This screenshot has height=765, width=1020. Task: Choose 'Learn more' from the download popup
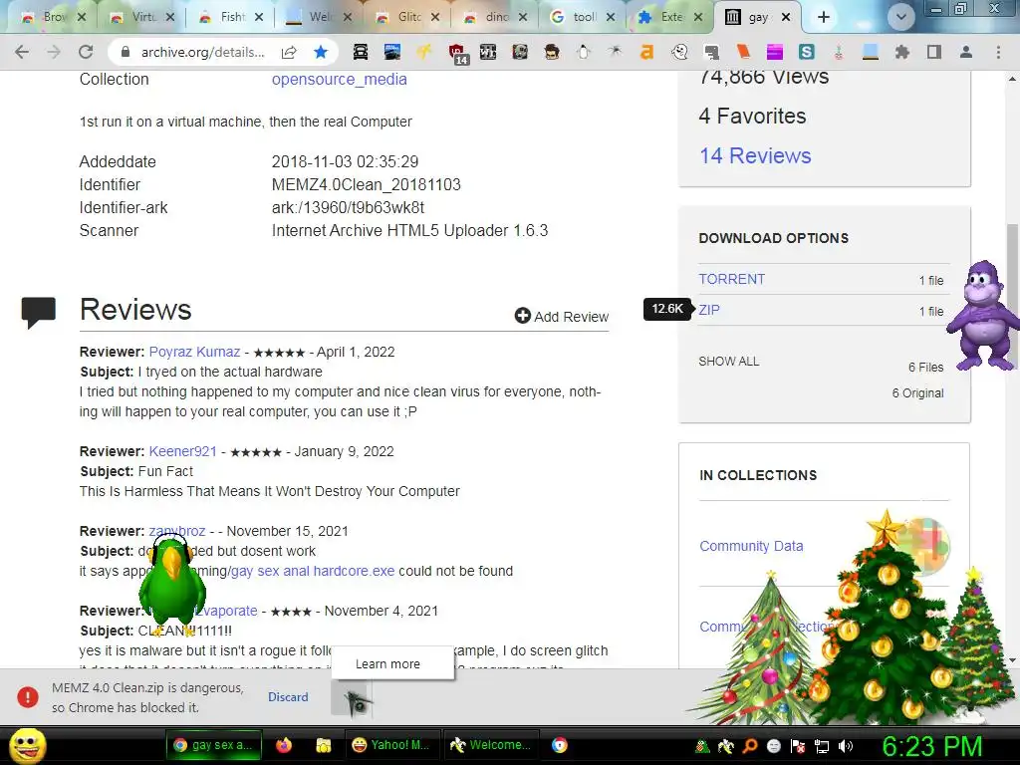pyautogui.click(x=387, y=664)
